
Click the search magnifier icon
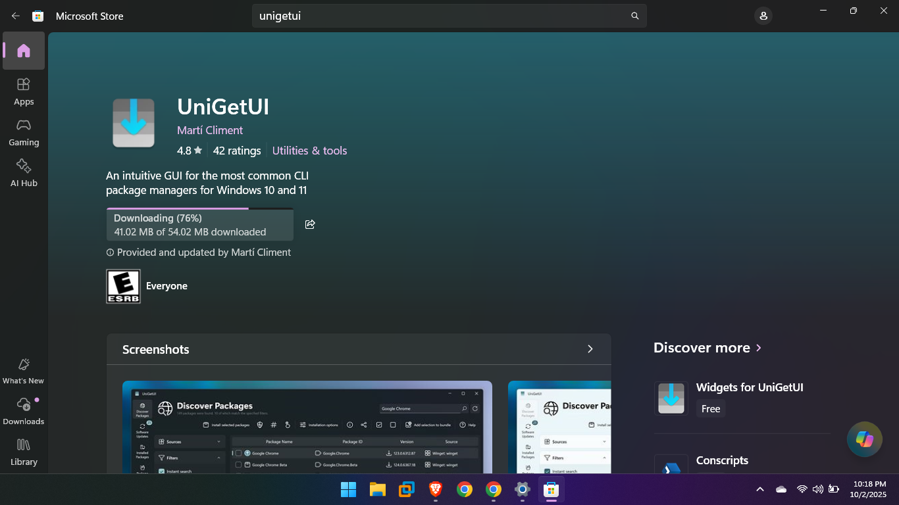634,16
